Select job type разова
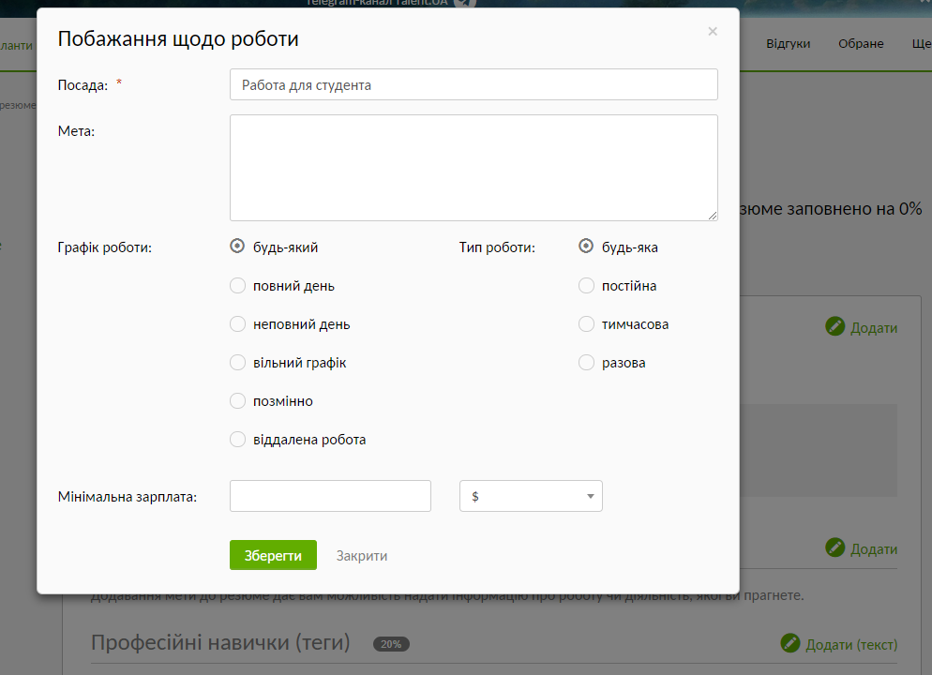The width and height of the screenshot is (932, 675). [586, 363]
